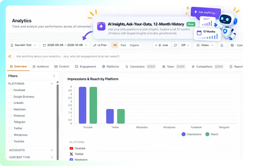Open the Overview tab
The width and height of the screenshot is (265, 166).
pos(18,66)
